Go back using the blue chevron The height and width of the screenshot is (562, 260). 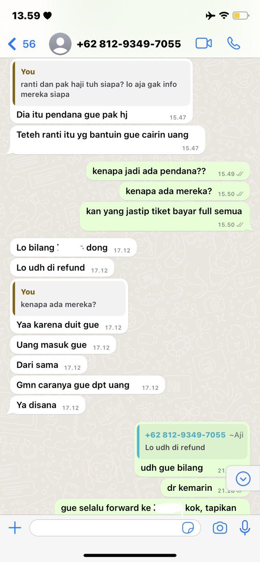point(12,44)
